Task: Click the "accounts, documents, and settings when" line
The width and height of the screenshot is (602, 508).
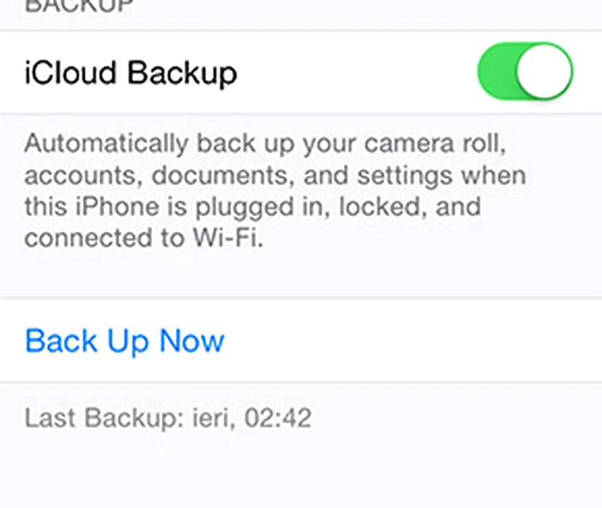Action: pyautogui.click(x=274, y=176)
